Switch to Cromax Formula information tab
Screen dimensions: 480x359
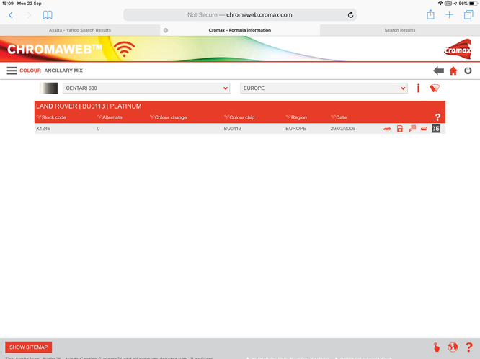tap(240, 30)
